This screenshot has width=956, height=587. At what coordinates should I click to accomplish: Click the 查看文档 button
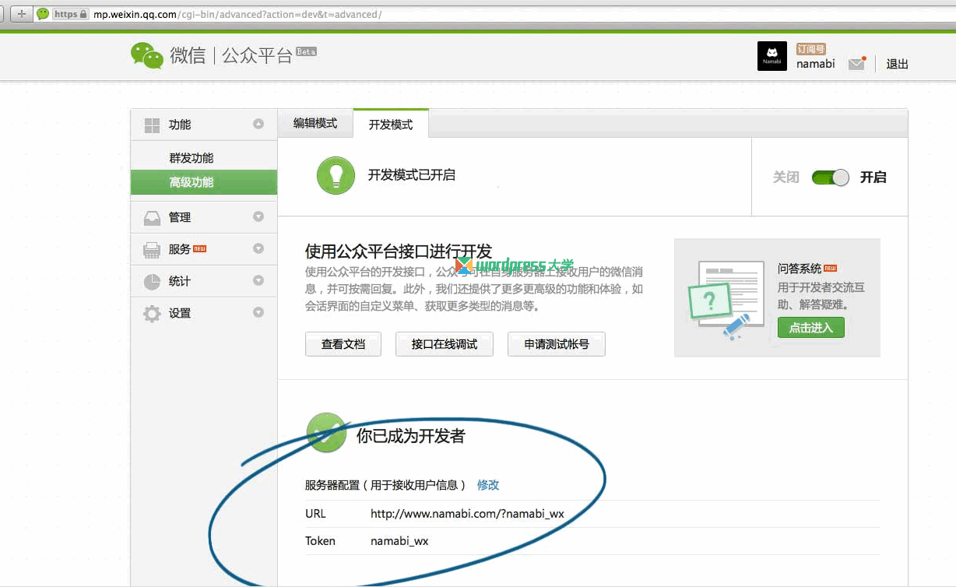coord(343,344)
